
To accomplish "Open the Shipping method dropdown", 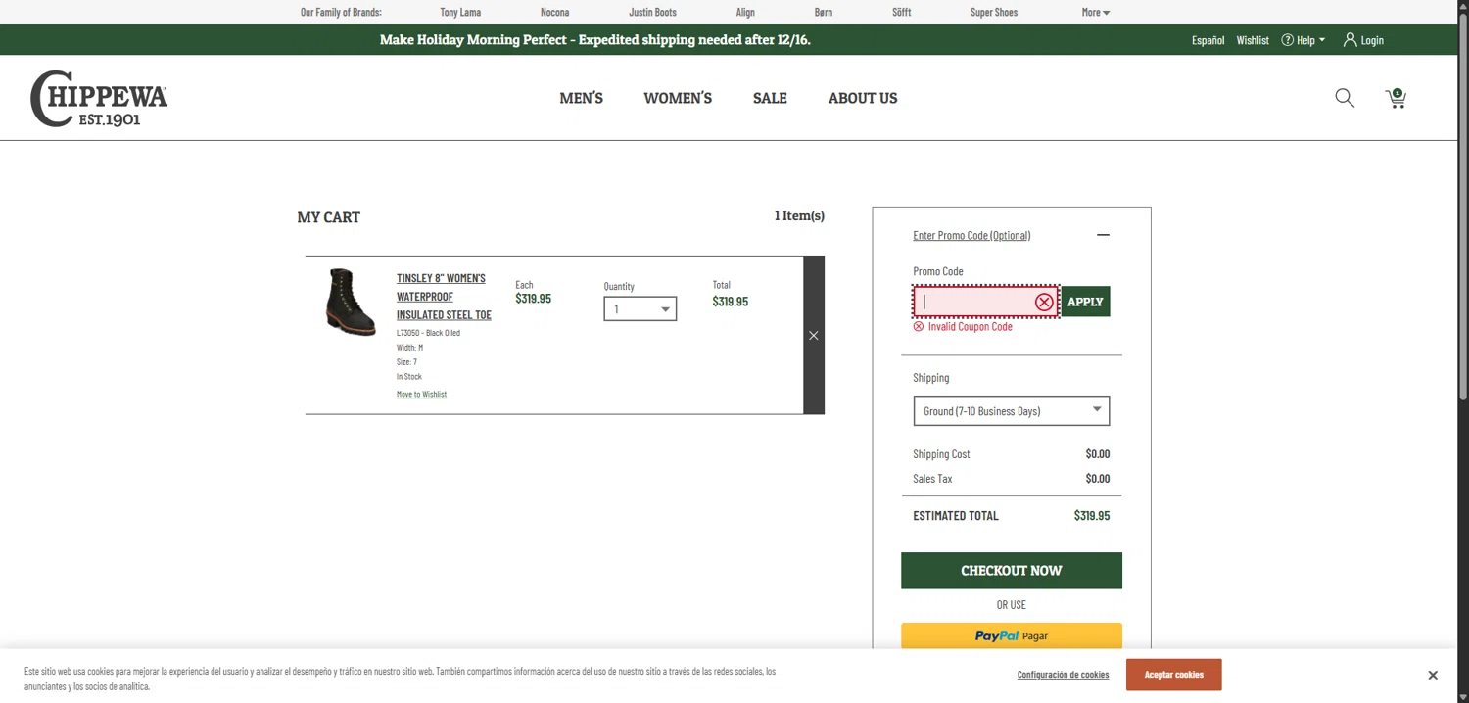I will (x=1012, y=411).
